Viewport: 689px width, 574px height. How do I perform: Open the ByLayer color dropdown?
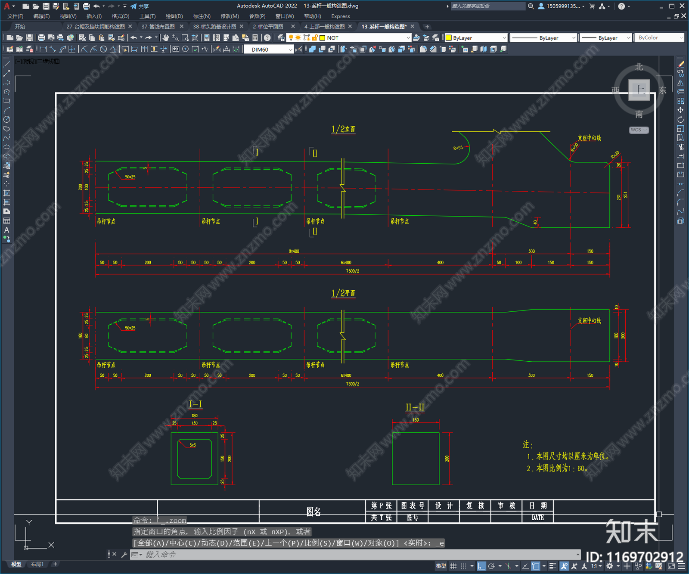click(x=476, y=38)
